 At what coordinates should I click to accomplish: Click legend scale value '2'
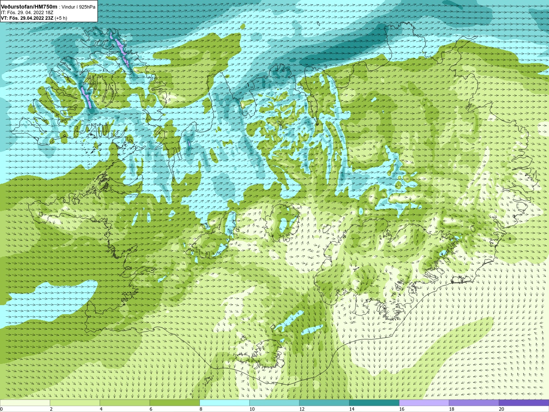(51, 409)
